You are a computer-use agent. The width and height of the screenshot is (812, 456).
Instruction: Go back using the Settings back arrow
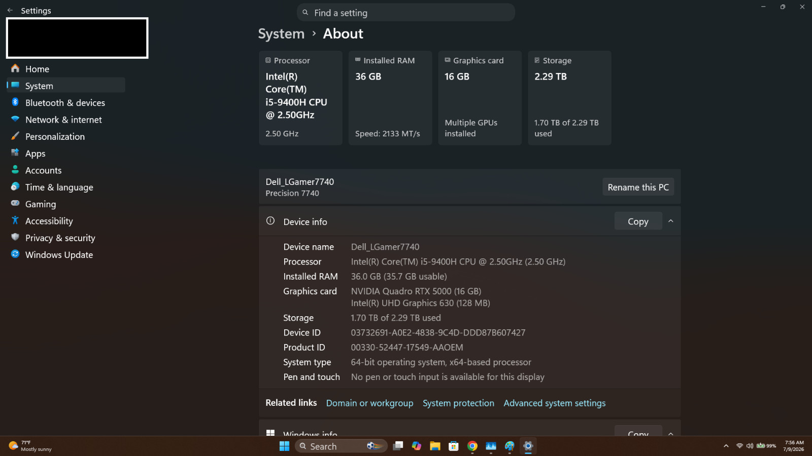[x=10, y=10]
